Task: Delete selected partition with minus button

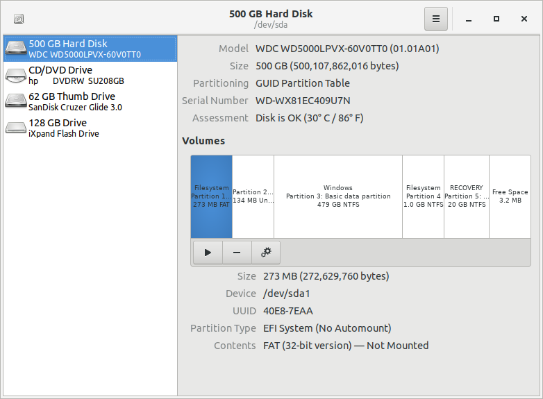Action: coord(237,253)
